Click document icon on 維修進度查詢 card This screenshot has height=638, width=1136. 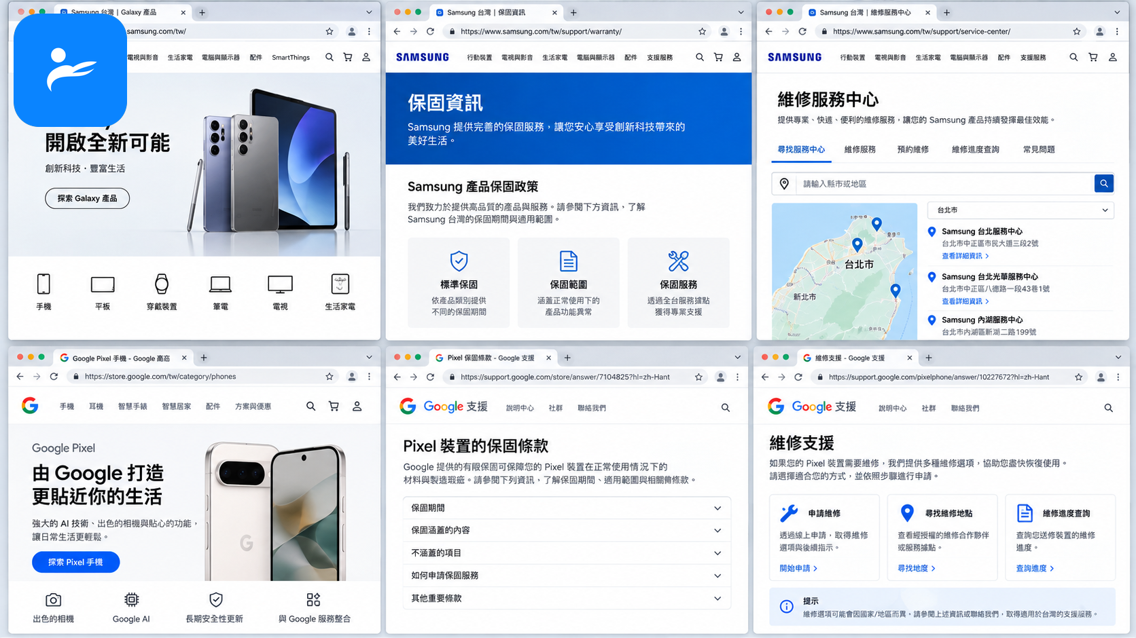click(1025, 513)
